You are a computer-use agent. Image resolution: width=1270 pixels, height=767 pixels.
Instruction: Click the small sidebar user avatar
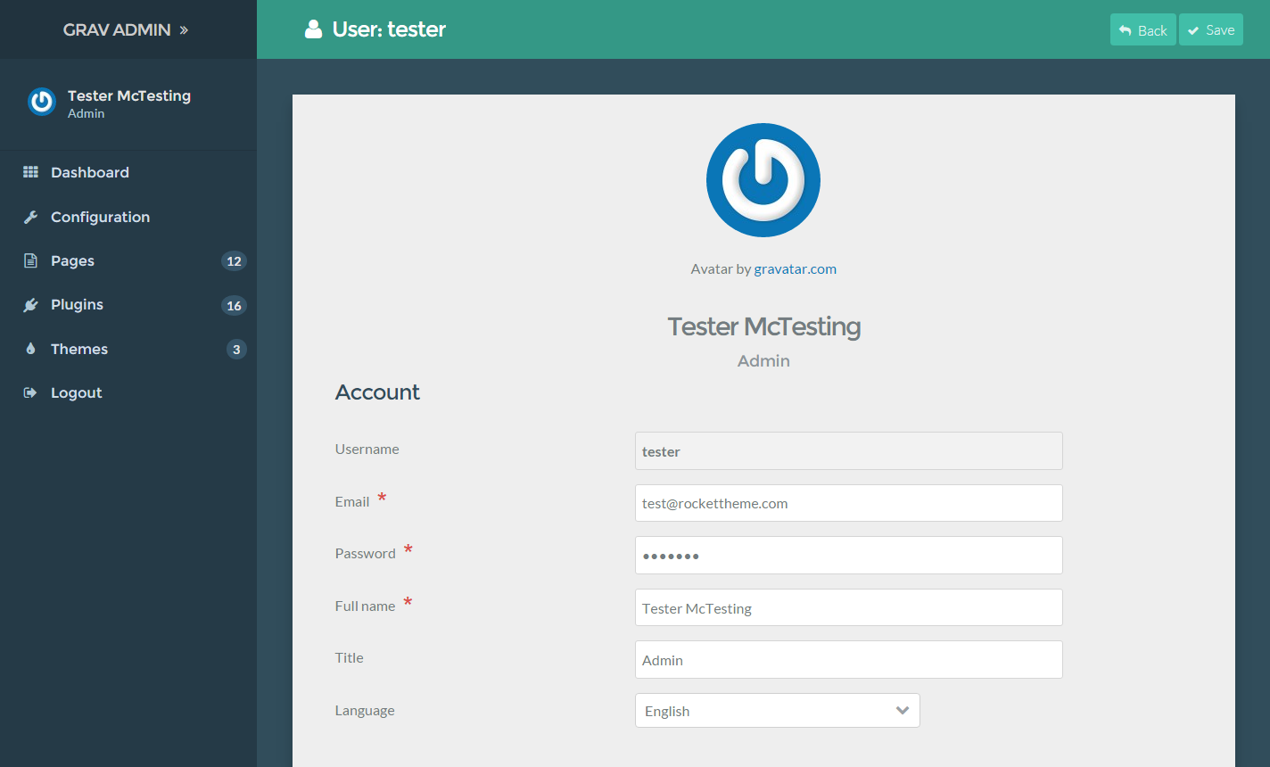[42, 103]
